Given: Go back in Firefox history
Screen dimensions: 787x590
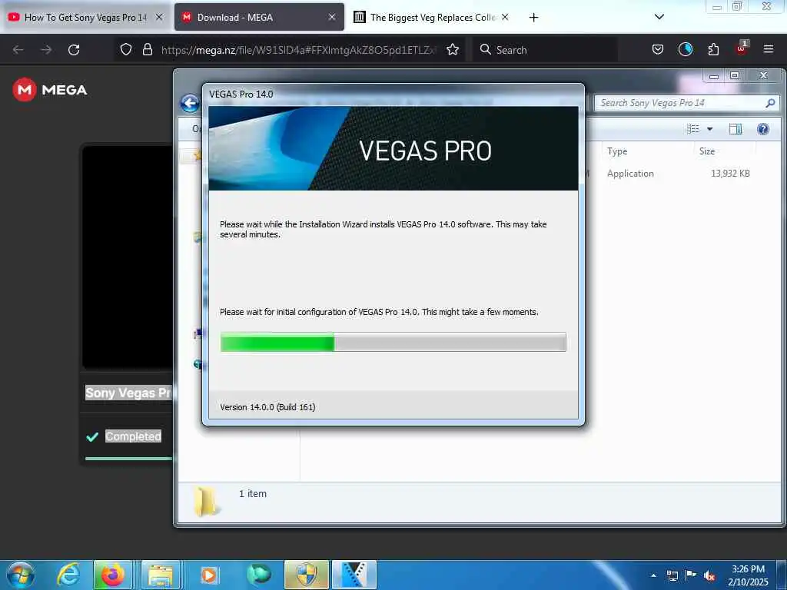Looking at the screenshot, I should point(18,50).
